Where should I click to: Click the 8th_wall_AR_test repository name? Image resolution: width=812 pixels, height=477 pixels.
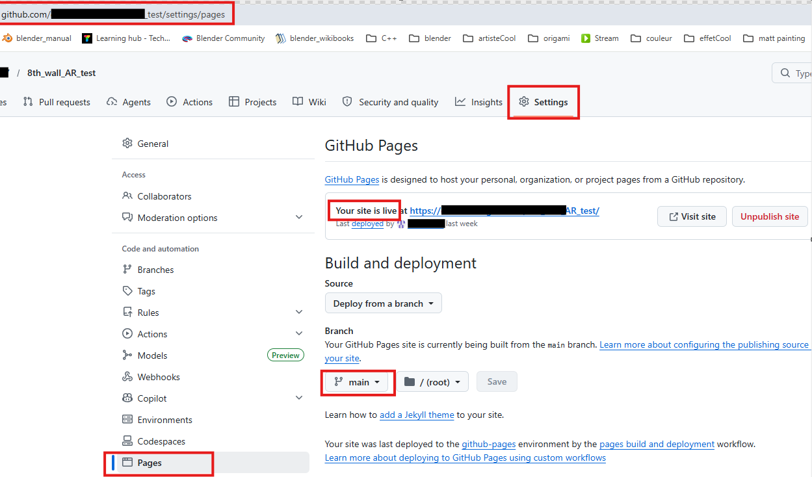pos(61,73)
